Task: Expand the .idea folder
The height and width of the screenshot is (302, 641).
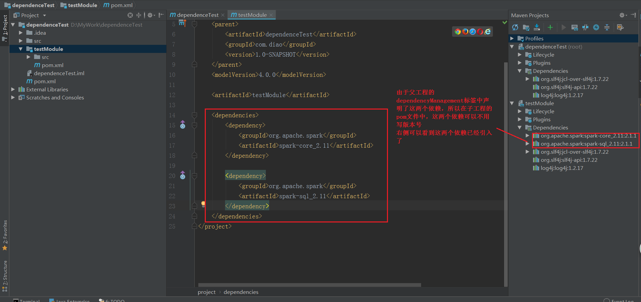Action: tap(21, 33)
